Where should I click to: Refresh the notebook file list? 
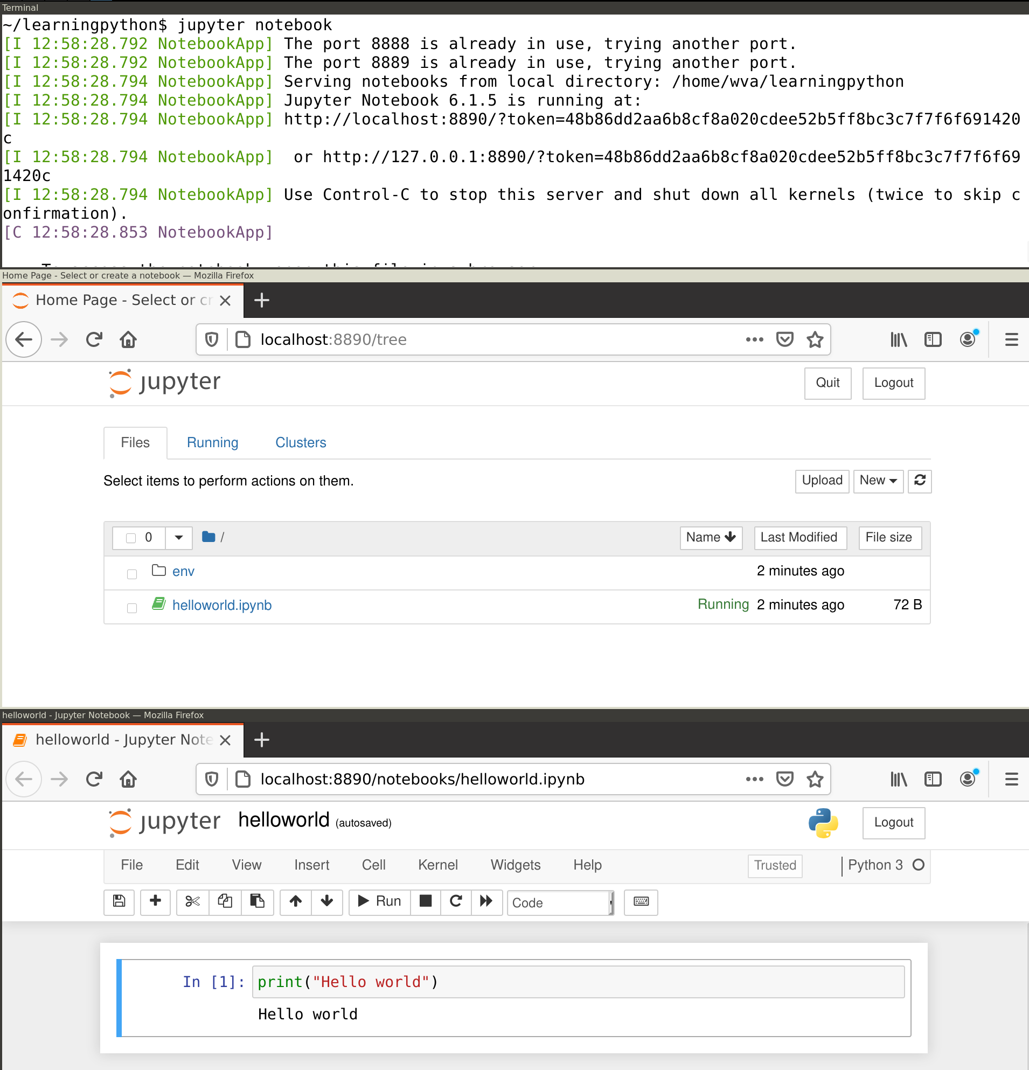click(919, 481)
